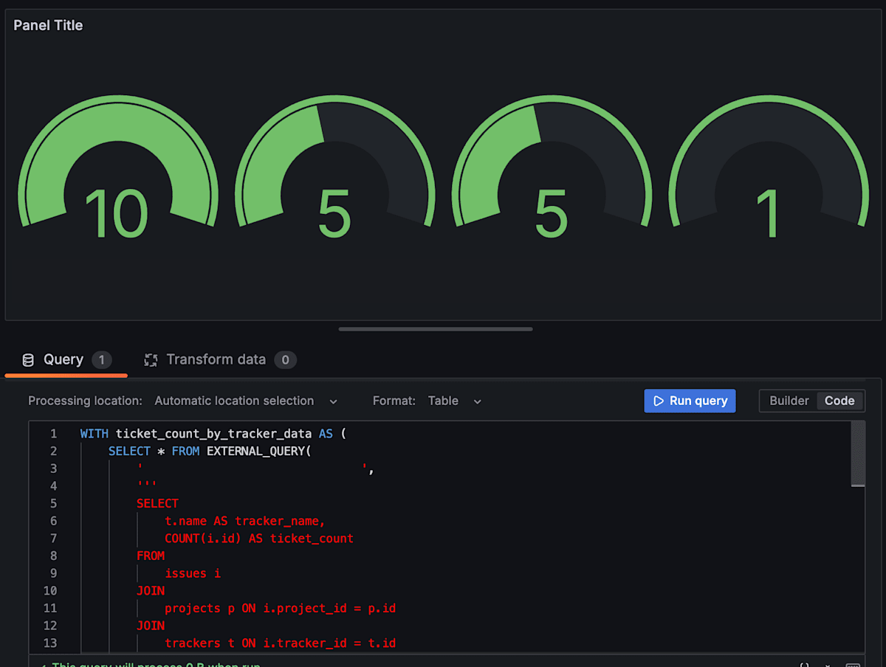Click code line 'SELECT * FROM EXTERNAL_QUERY('
Image resolution: width=886 pixels, height=667 pixels.
[x=210, y=451]
